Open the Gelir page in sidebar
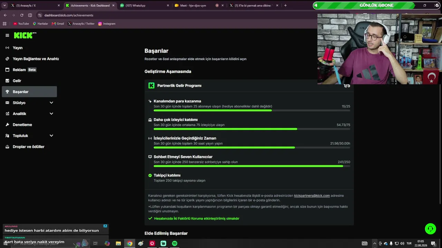This screenshot has width=442, height=248. [x=29, y=81]
